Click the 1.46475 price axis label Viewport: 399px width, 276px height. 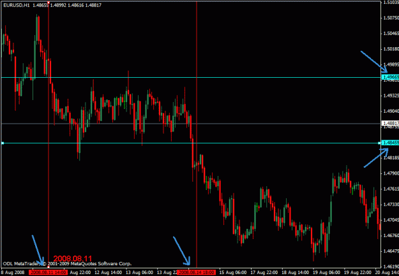(391, 251)
